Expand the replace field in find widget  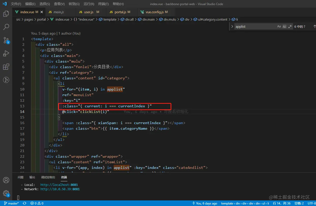click(232, 26)
